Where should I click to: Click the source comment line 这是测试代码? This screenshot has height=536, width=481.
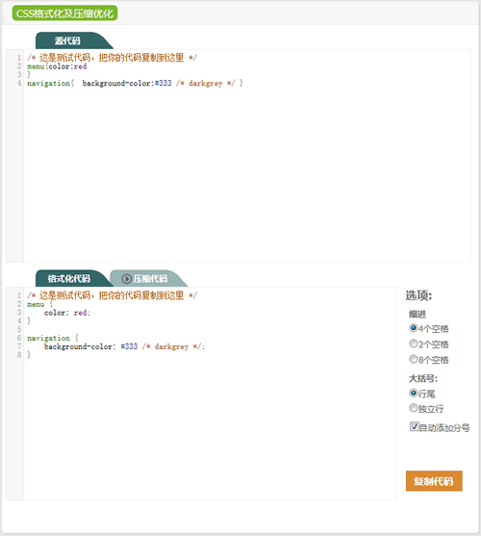112,58
